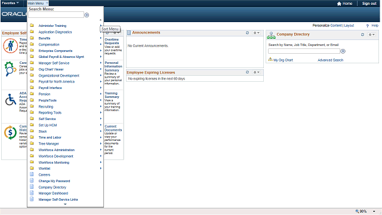This screenshot has width=382, height=215.
Task: Open the Time and Labor menu
Action: coord(50,137)
